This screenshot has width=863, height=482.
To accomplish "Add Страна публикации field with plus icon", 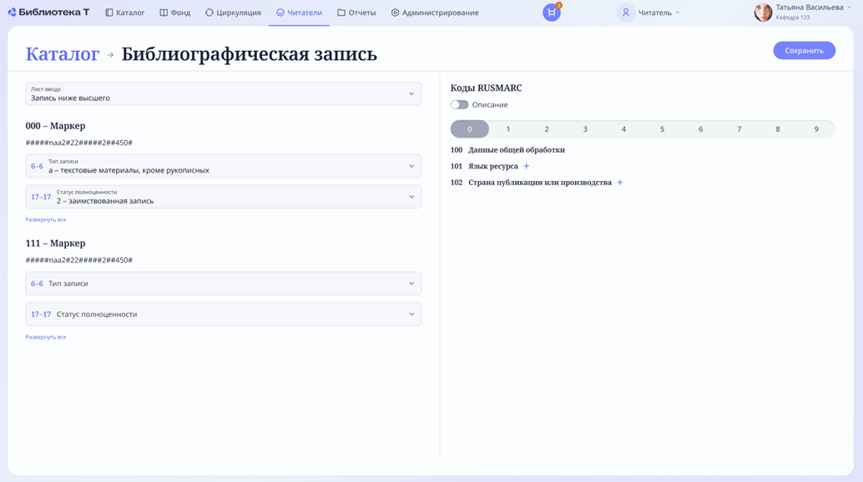I will (620, 183).
